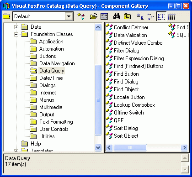Image resolution: width=192 pixels, height=177 pixels.
Task: Select the Filter Dialog component icon
Action: coord(109,50)
